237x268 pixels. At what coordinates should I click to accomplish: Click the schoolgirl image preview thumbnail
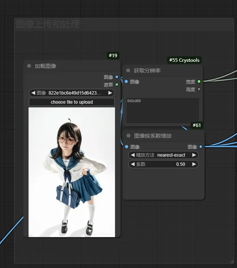pyautogui.click(x=72, y=172)
